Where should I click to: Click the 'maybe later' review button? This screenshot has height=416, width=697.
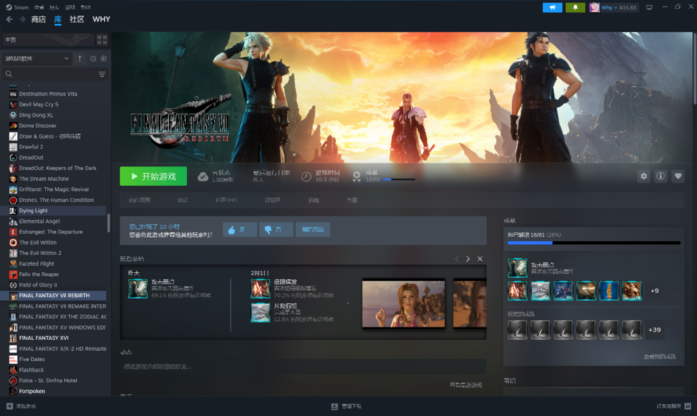[x=313, y=230]
